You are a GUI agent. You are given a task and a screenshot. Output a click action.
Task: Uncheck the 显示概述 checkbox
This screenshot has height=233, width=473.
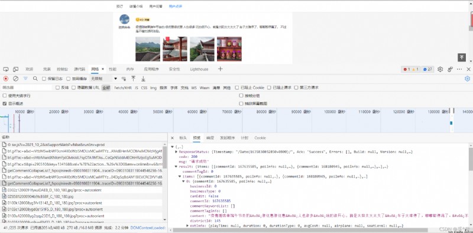5,103
